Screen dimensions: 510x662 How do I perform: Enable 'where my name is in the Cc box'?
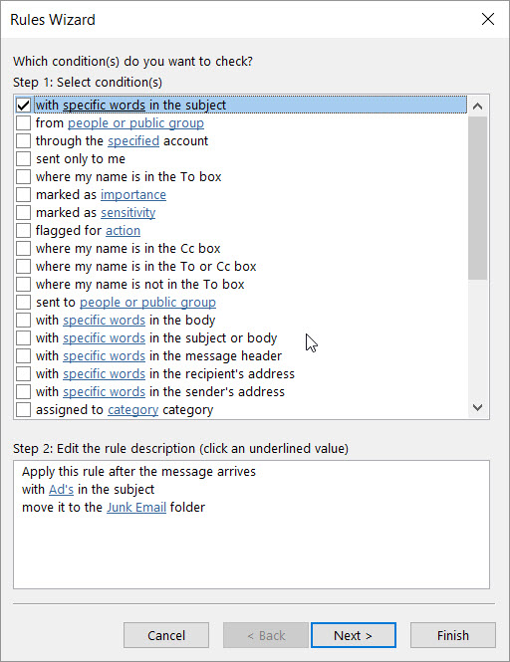coord(23,248)
